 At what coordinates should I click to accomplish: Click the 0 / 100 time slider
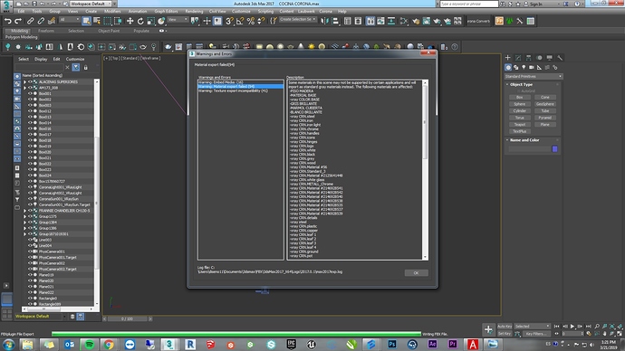pyautogui.click(x=128, y=318)
